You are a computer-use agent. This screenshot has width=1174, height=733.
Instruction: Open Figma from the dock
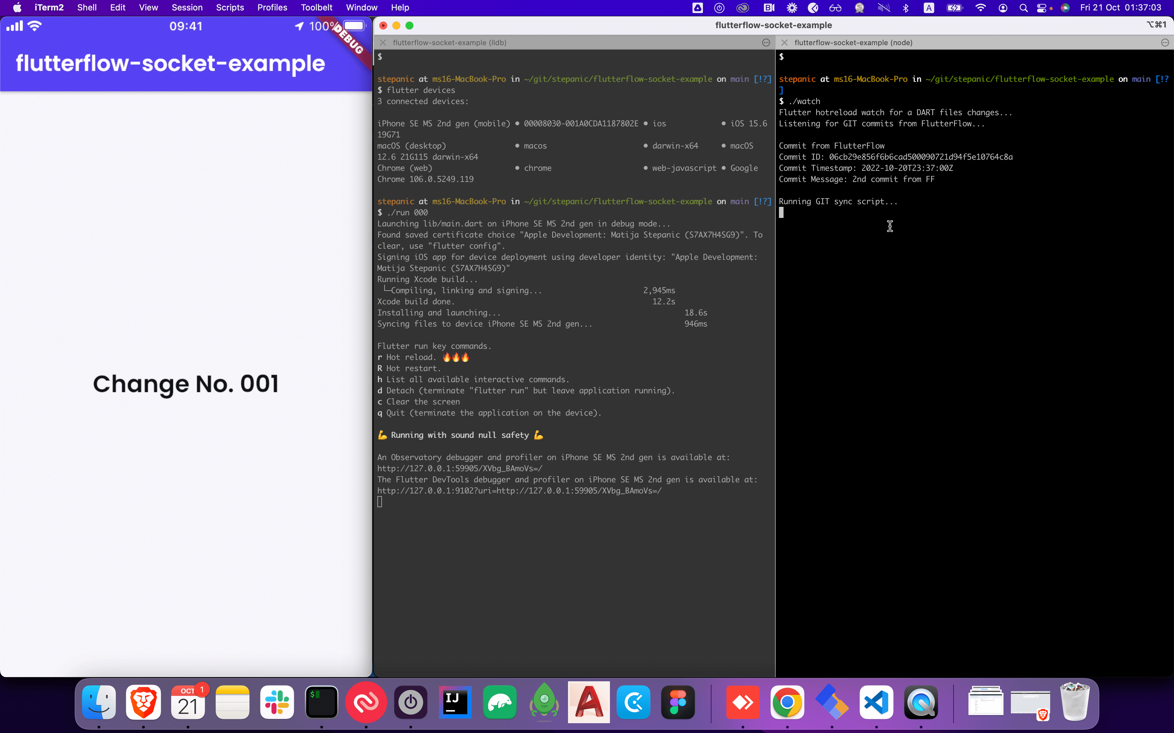pos(678,703)
